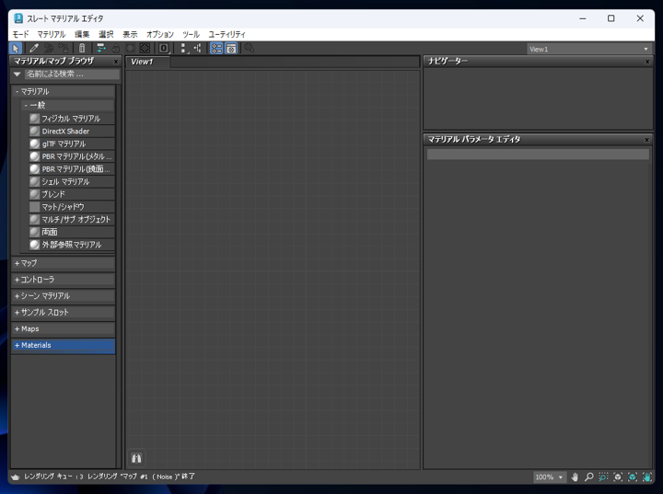Collapse the マテリアル group
The height and width of the screenshot is (494, 663).
(63, 91)
